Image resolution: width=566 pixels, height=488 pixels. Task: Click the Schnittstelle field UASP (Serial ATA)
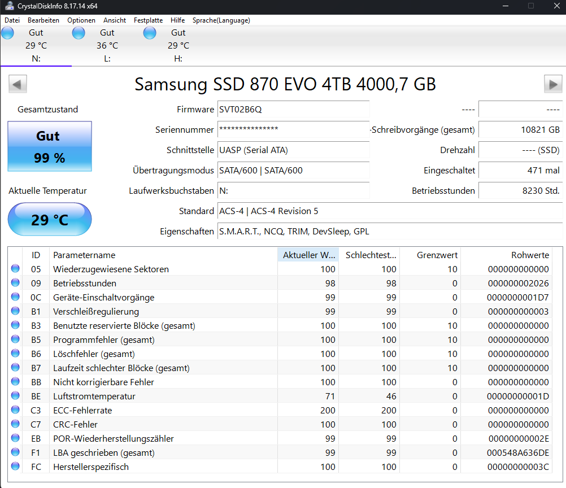point(294,150)
